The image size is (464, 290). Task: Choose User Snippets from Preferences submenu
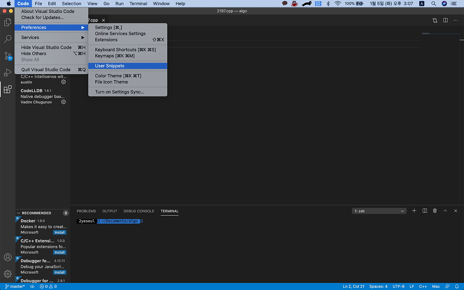128,66
